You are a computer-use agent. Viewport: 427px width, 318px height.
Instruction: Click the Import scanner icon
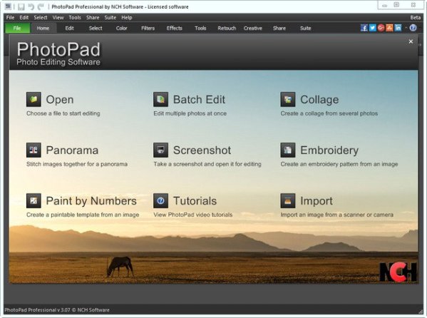(x=288, y=200)
